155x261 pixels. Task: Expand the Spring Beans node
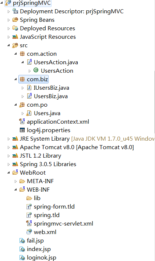click(x=8, y=20)
